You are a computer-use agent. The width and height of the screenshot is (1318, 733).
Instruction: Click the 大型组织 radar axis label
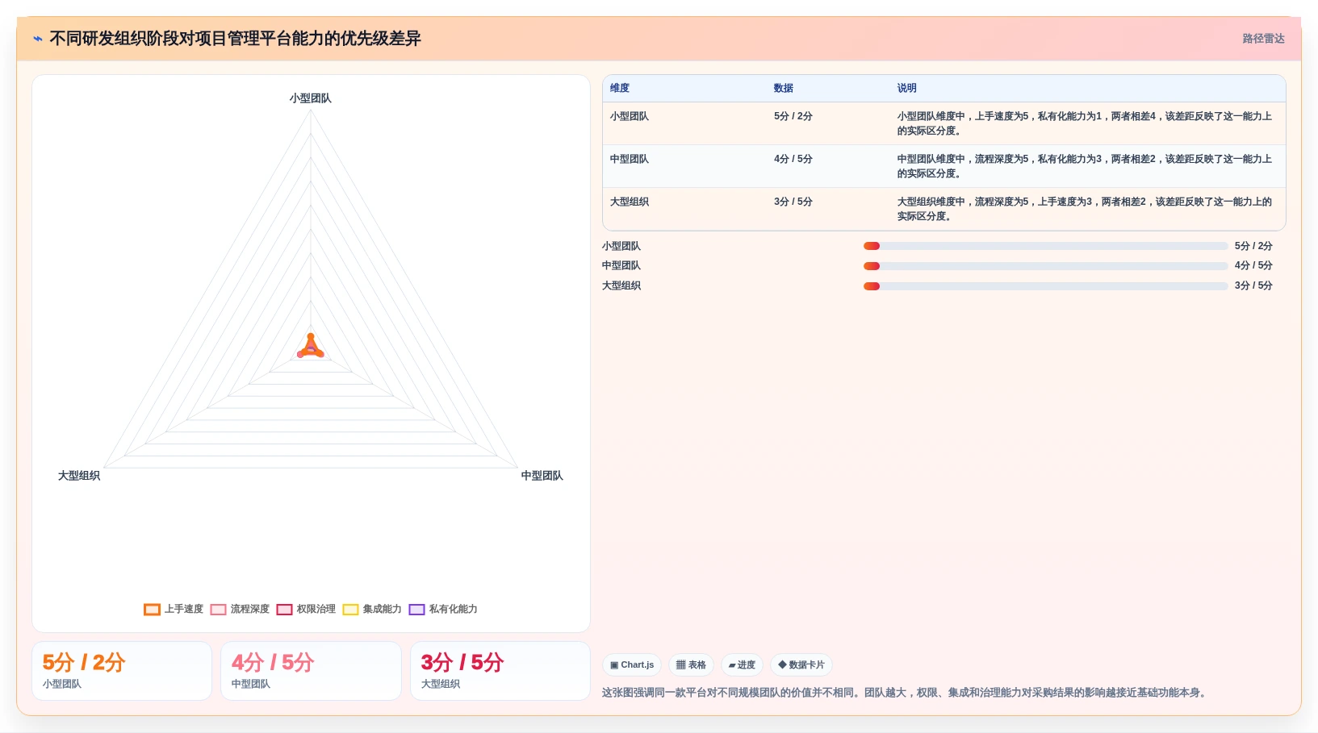(79, 476)
